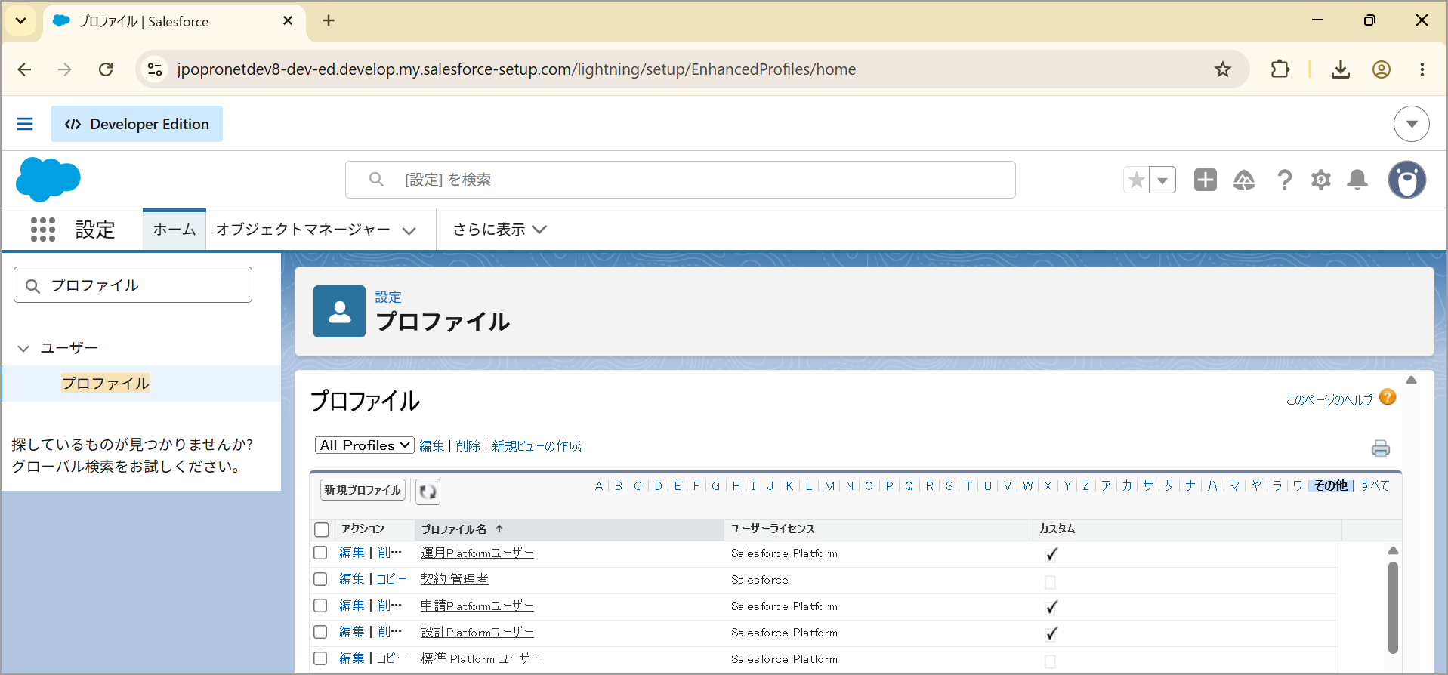Open the hamburger navigation menu
The height and width of the screenshot is (675, 1448).
click(x=25, y=124)
